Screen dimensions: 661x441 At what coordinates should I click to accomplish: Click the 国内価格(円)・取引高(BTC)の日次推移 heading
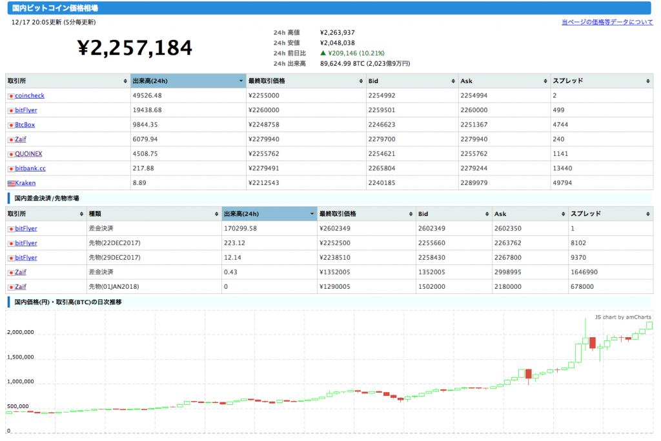point(68,302)
